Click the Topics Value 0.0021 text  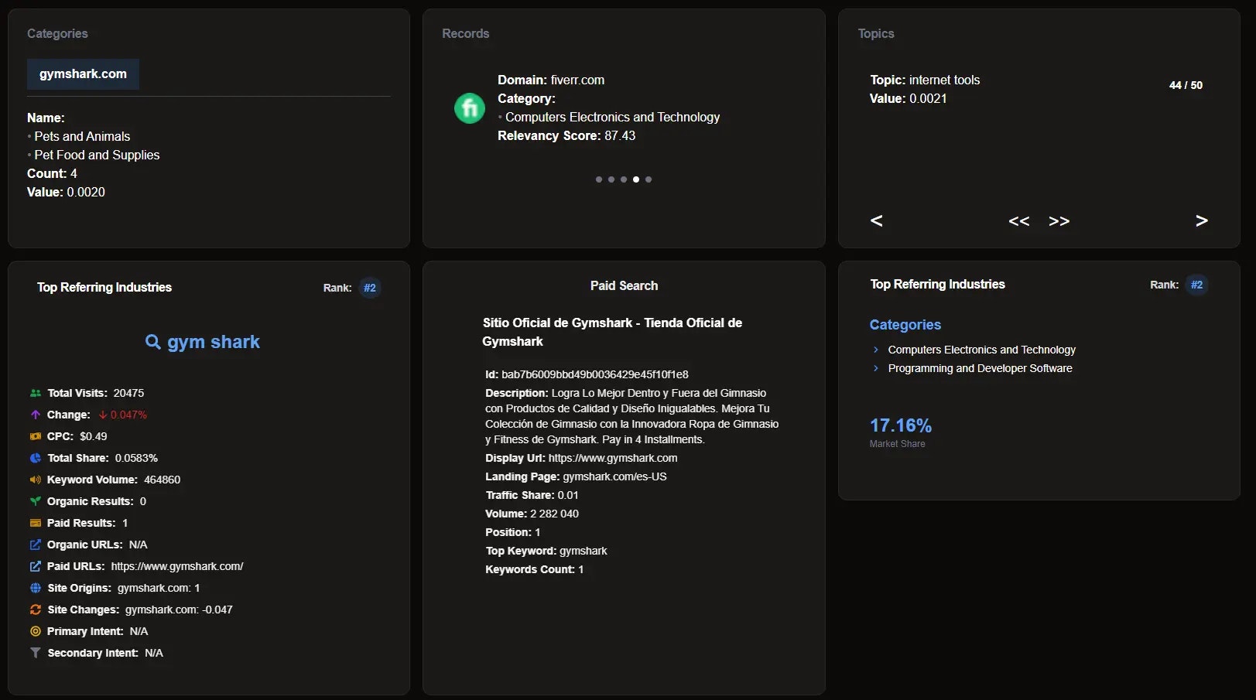click(x=909, y=98)
